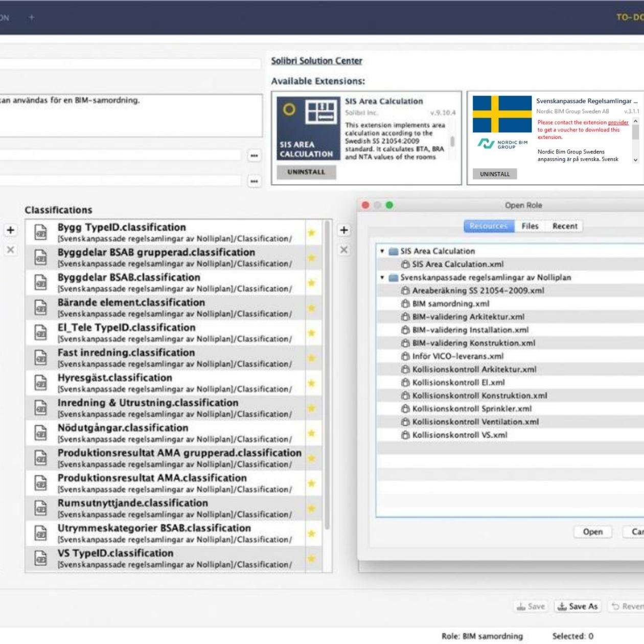This screenshot has width=644, height=644.
Task: Collapse the Svenskanpassade regelsamlingar av Nolliplan folder
Action: tap(382, 278)
